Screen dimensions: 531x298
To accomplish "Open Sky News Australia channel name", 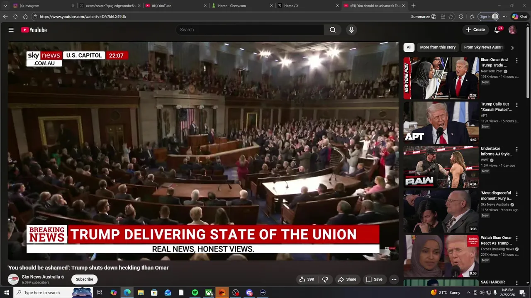I will coord(41,277).
